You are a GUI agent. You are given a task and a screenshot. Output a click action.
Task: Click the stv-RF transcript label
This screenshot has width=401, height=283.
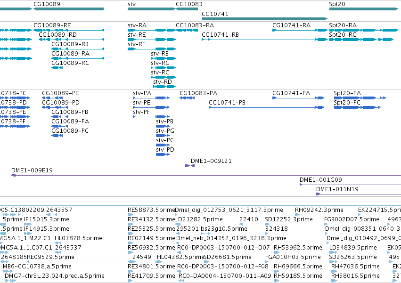136,44
